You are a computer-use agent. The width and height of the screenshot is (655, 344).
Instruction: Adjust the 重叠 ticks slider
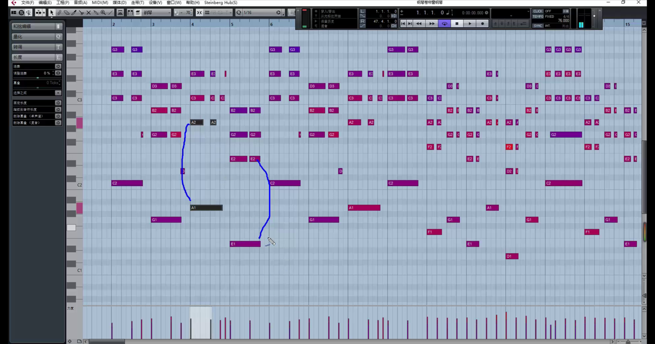tap(38, 88)
